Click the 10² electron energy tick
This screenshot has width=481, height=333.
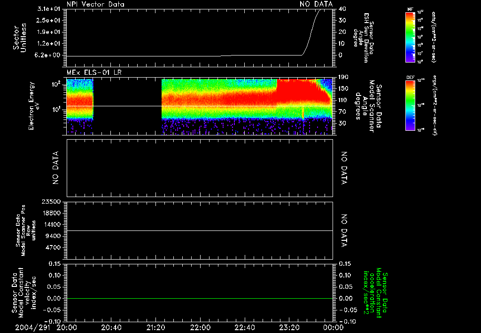(57, 84)
